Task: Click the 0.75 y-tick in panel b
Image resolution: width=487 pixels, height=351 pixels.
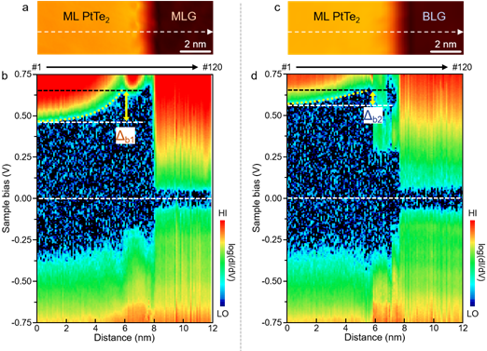Action: coord(23,74)
